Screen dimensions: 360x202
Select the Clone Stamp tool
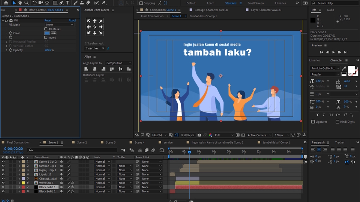pyautogui.click(x=82, y=3)
